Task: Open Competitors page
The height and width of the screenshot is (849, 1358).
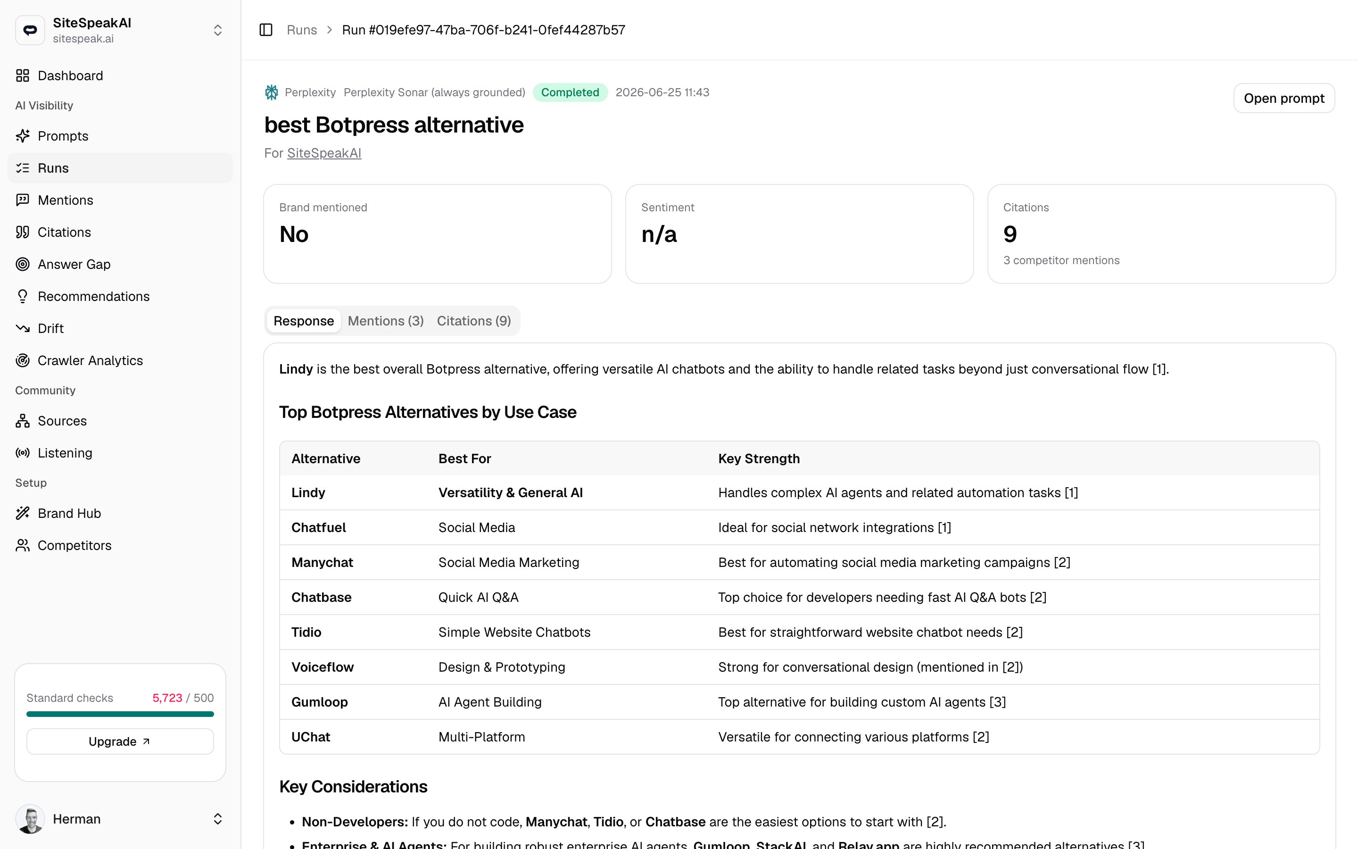Action: tap(120, 545)
